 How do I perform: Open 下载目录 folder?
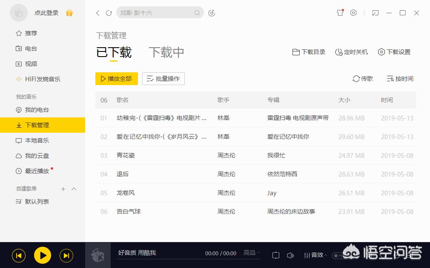(309, 52)
